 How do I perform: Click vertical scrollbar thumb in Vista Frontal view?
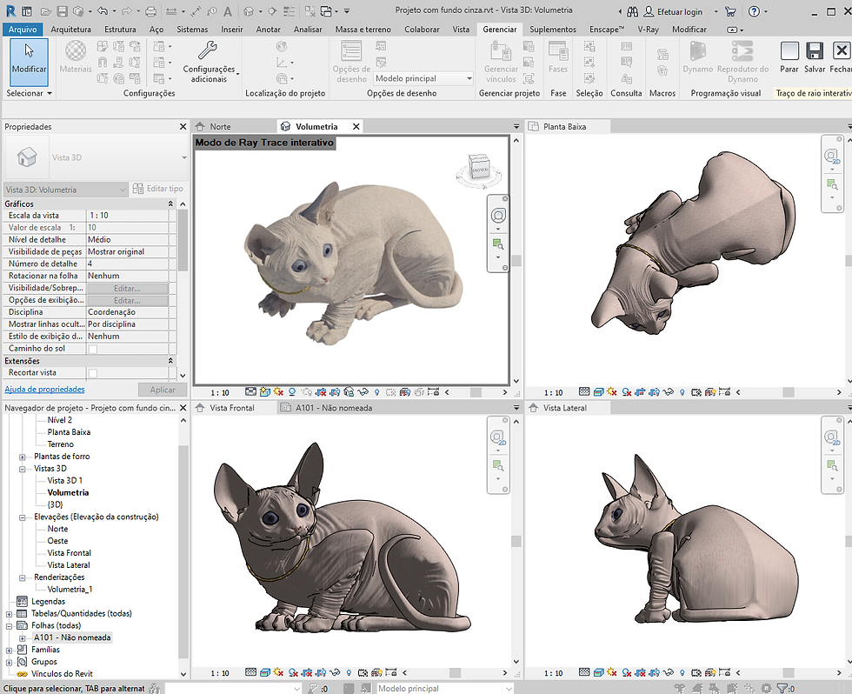(x=516, y=541)
